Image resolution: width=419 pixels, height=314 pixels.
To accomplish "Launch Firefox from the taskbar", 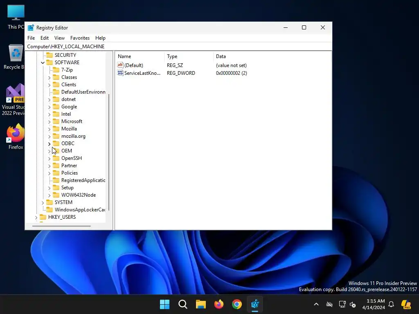I will point(219,304).
